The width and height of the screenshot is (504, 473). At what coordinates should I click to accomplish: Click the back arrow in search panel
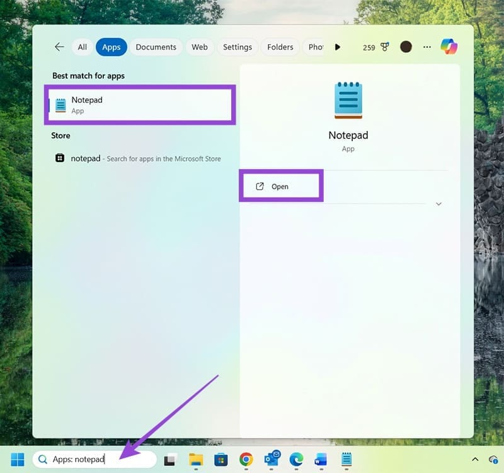59,47
